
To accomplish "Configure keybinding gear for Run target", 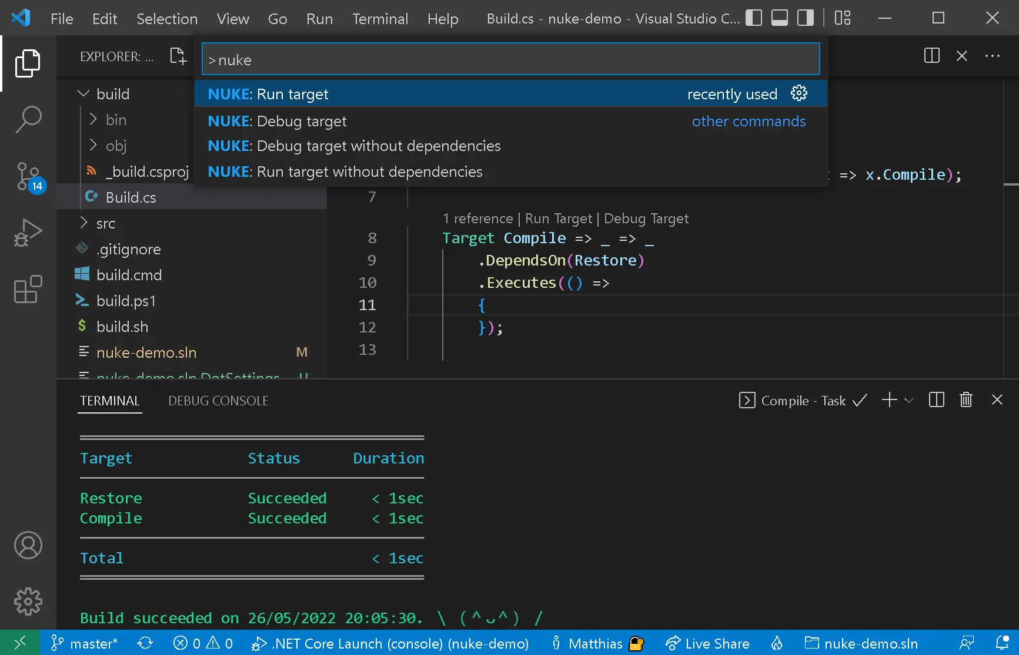I will point(799,93).
